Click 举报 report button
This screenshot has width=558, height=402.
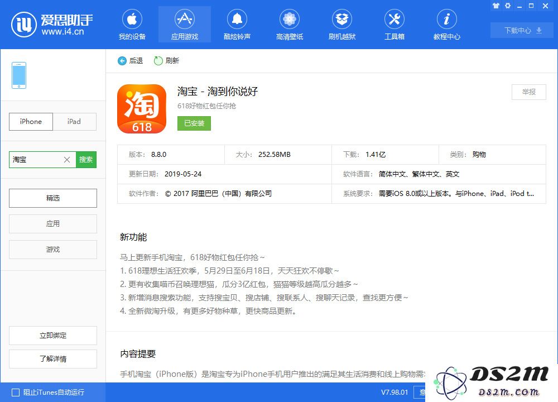[529, 92]
